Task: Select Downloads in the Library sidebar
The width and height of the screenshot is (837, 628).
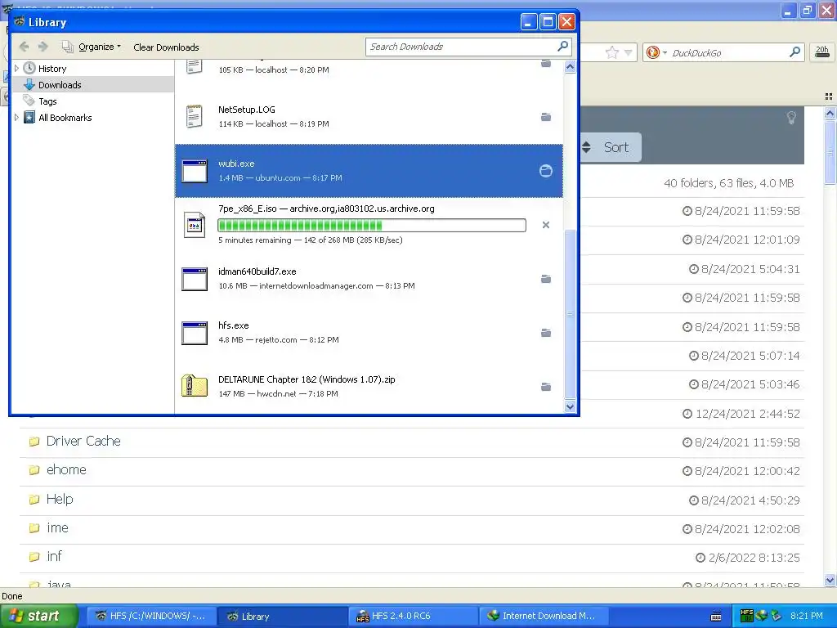Action: [60, 85]
